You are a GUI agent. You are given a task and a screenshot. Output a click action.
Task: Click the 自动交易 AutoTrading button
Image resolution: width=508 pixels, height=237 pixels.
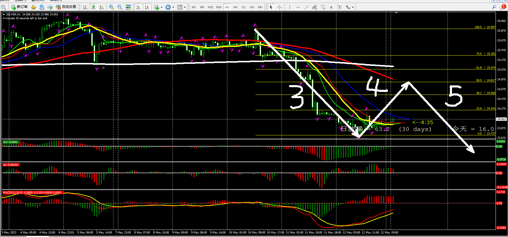(x=66, y=7)
